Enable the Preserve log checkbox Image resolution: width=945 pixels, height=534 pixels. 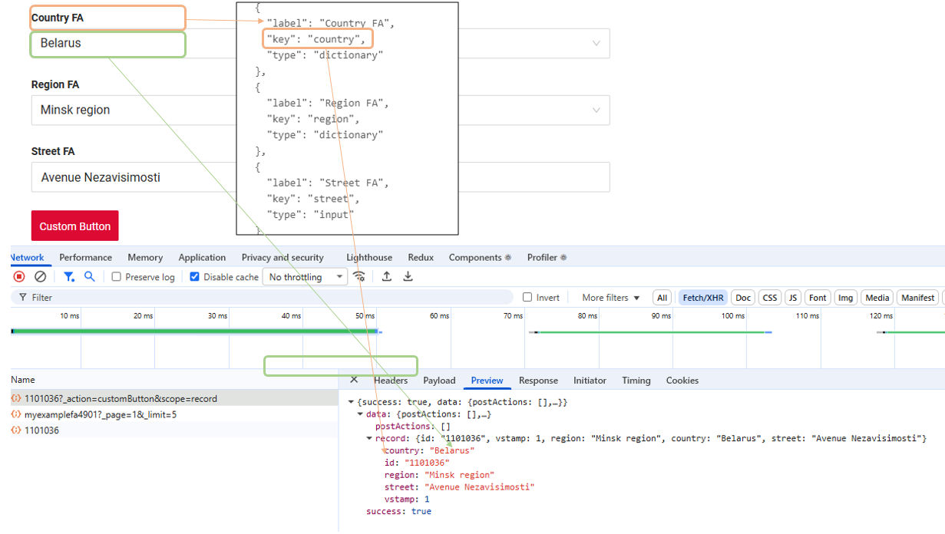tap(117, 277)
